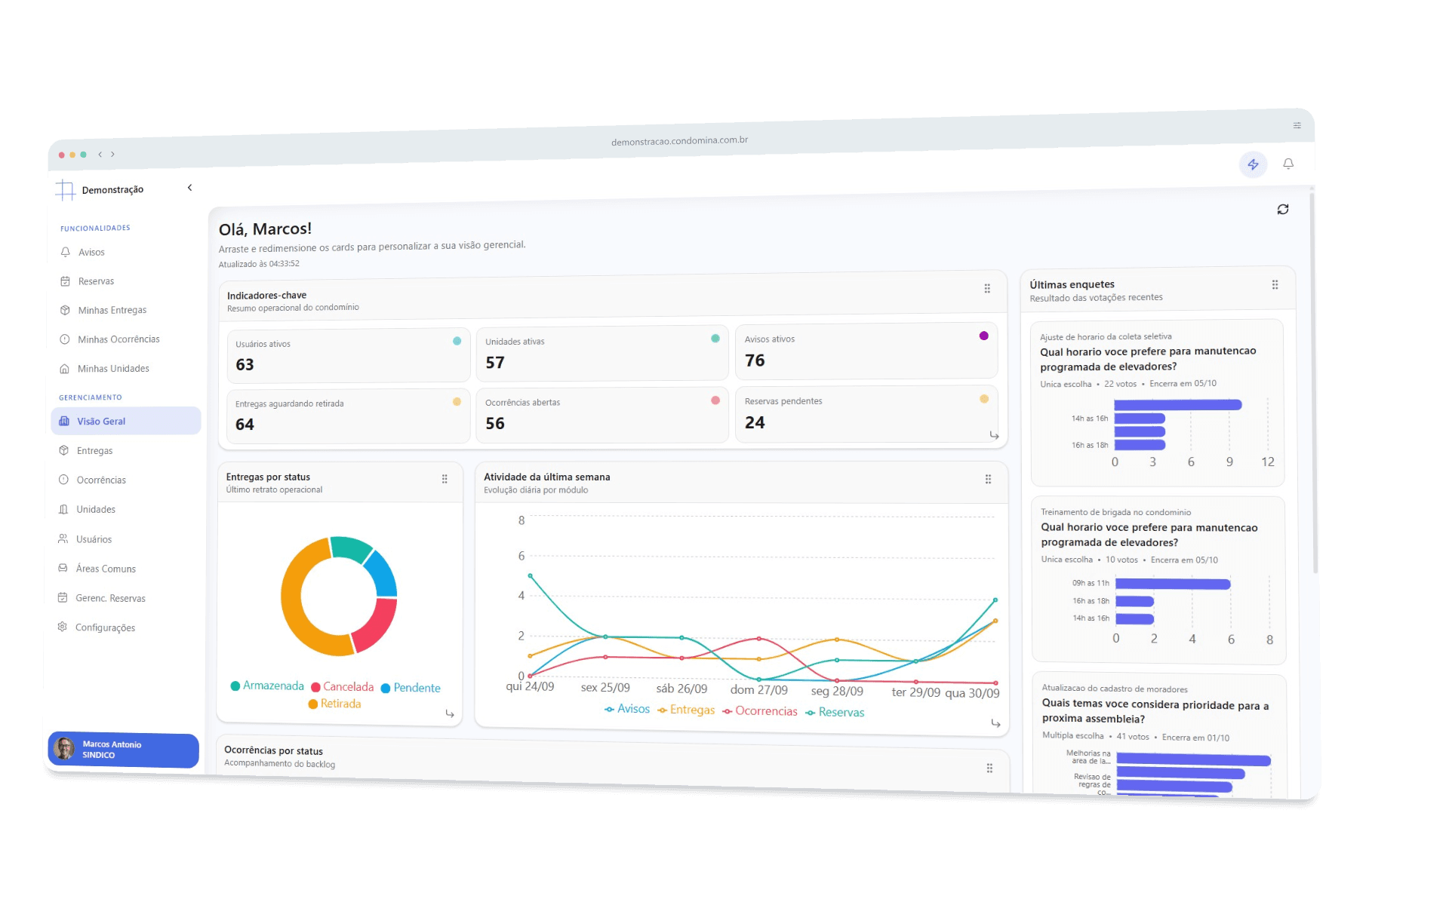
Task: Refresh the dashboard with reload icon
Action: point(1282,210)
